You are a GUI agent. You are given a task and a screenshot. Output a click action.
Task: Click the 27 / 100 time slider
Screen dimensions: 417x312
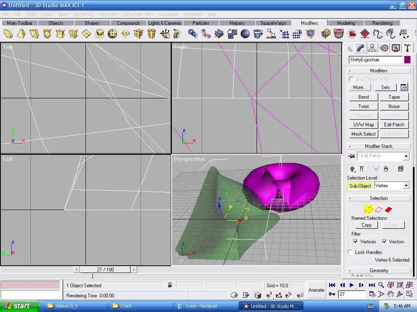point(105,270)
